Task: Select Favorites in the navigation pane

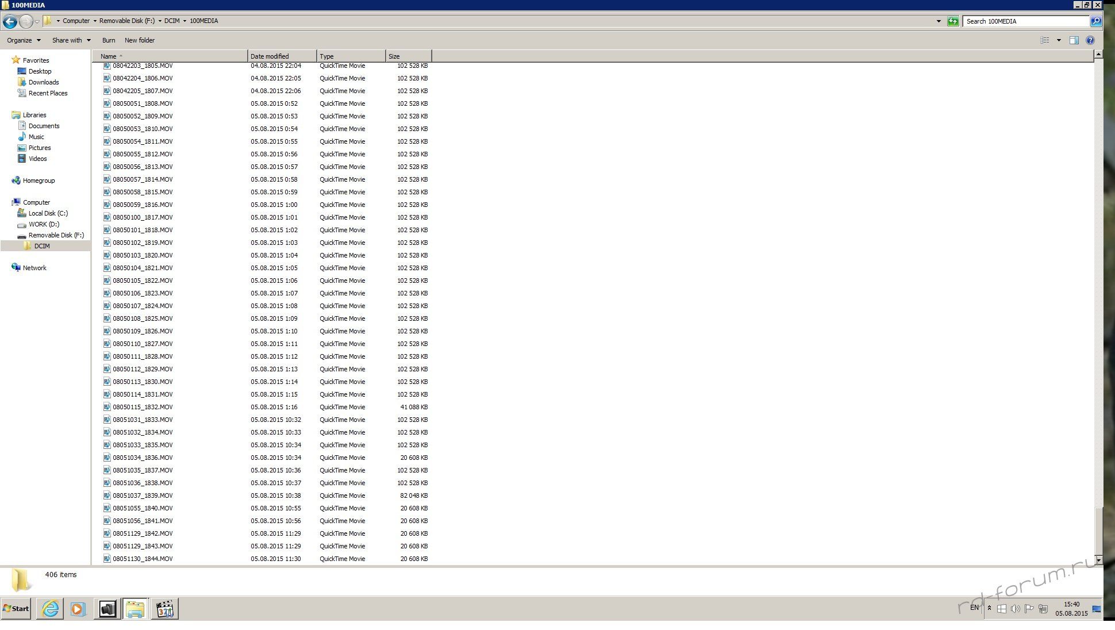Action: coord(30,60)
